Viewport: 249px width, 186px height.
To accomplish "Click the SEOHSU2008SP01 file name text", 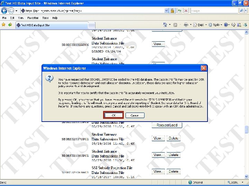I will 75,156.
